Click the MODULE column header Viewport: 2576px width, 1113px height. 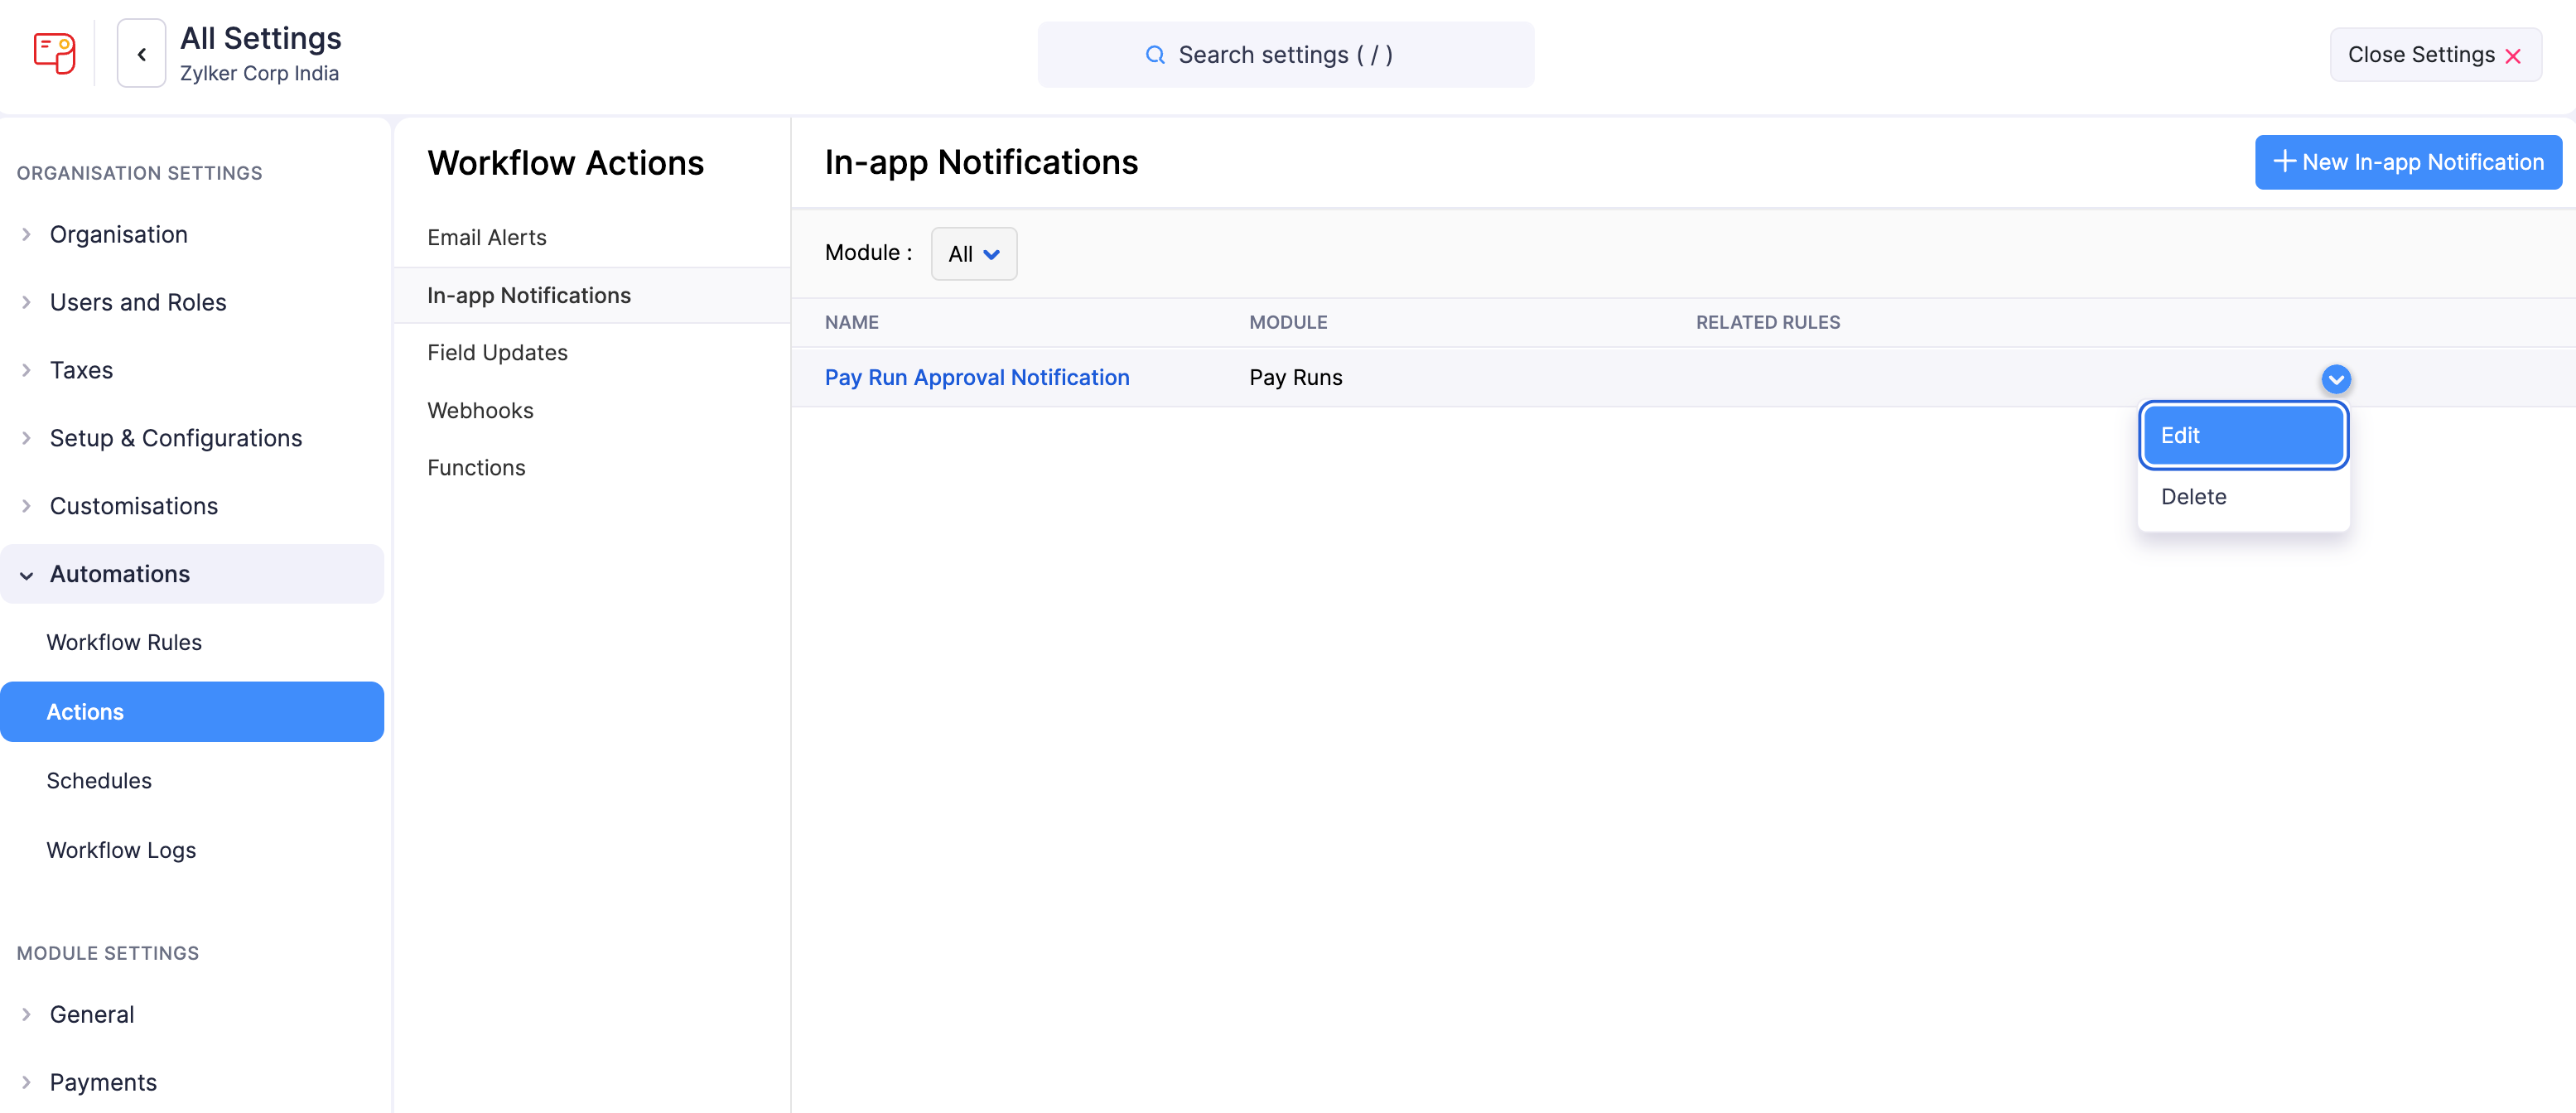tap(1288, 322)
